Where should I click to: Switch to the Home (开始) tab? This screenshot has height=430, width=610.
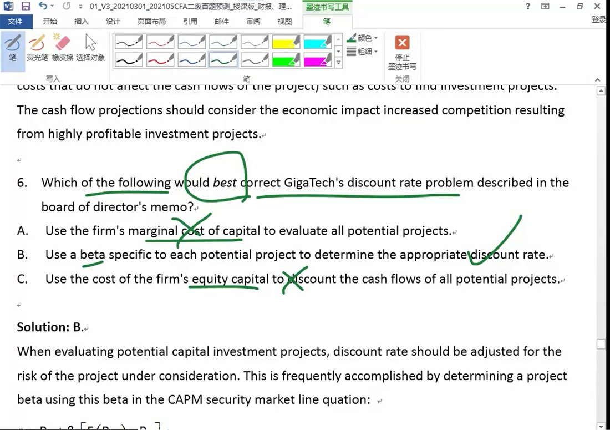pos(50,22)
